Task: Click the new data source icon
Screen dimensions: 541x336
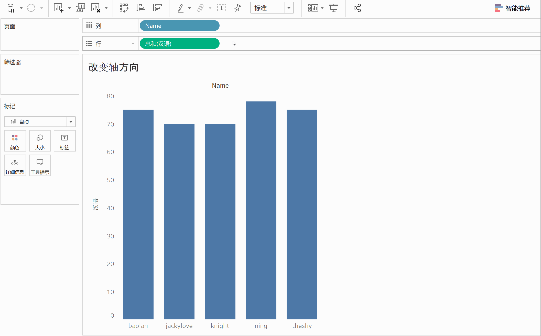Action: (11, 8)
